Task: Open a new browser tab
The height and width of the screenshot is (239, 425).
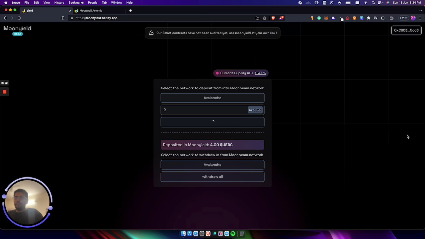Action: click(x=130, y=11)
